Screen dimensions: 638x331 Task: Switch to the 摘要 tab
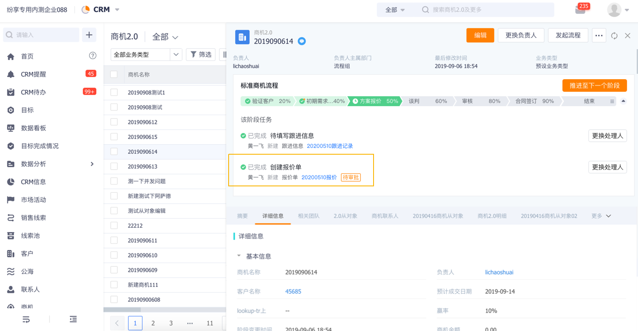(242, 216)
